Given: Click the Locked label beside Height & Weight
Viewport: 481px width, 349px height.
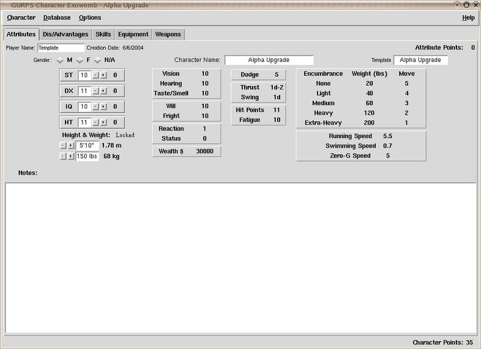Looking at the screenshot, I should (x=125, y=135).
